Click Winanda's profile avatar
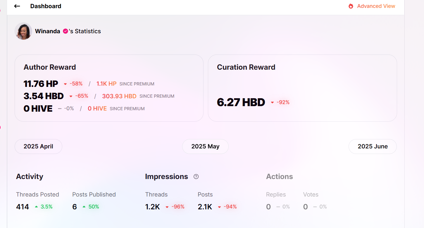Image resolution: width=424 pixels, height=228 pixels. click(x=23, y=31)
